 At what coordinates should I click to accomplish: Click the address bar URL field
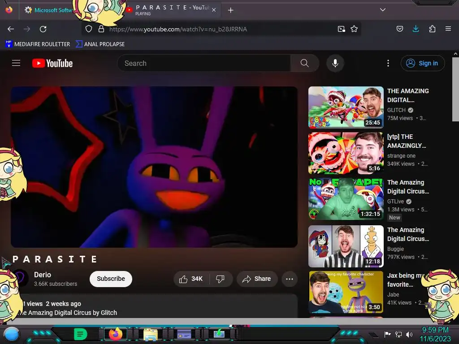[x=221, y=29]
